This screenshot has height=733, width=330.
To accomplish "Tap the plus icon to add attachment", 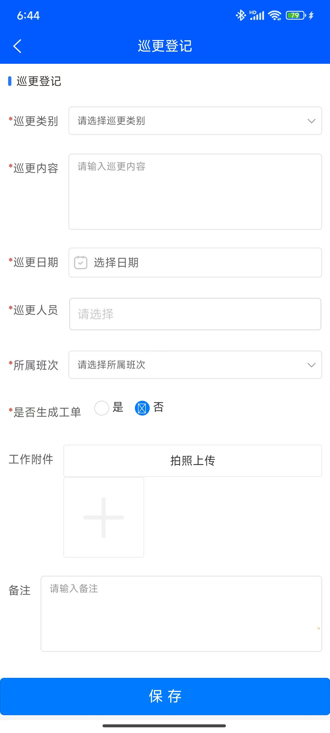I will (x=104, y=517).
